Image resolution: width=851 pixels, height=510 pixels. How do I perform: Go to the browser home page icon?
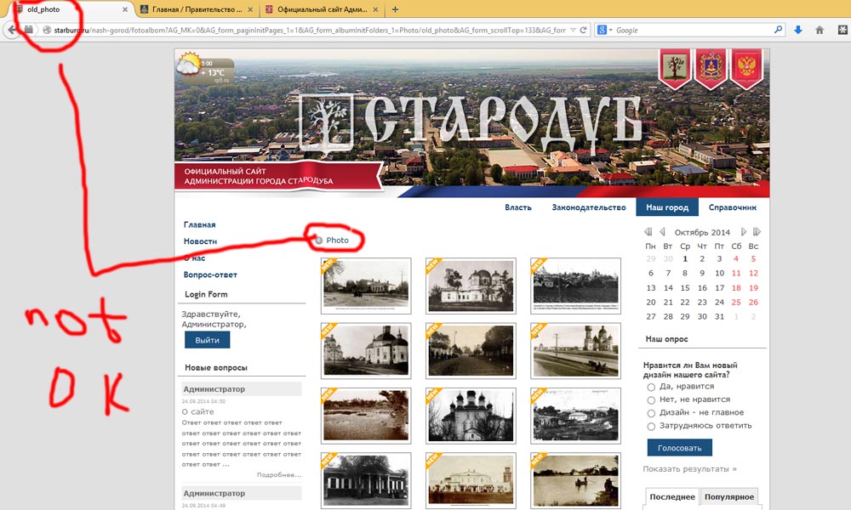820,31
